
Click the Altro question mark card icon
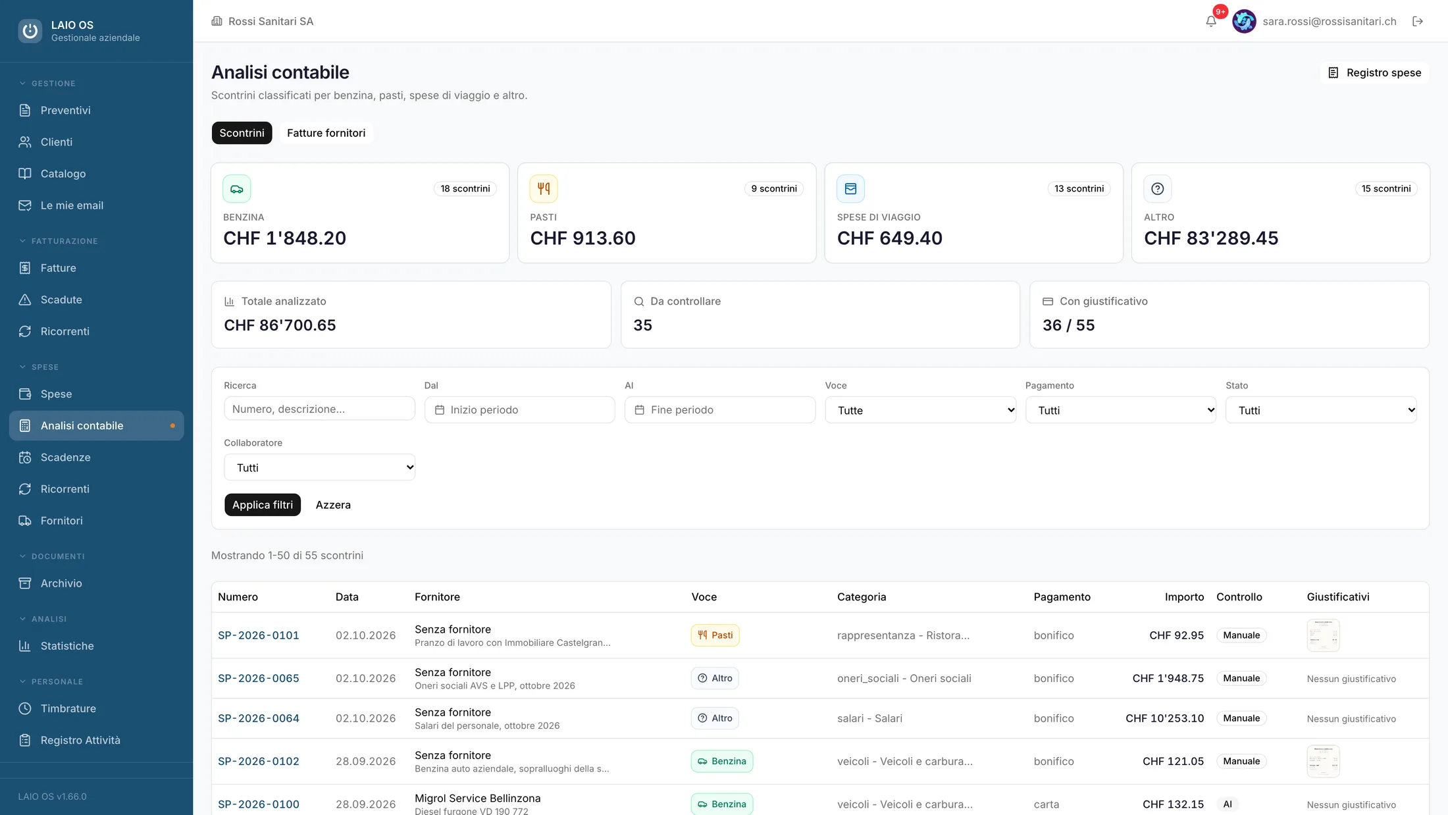[x=1158, y=189]
